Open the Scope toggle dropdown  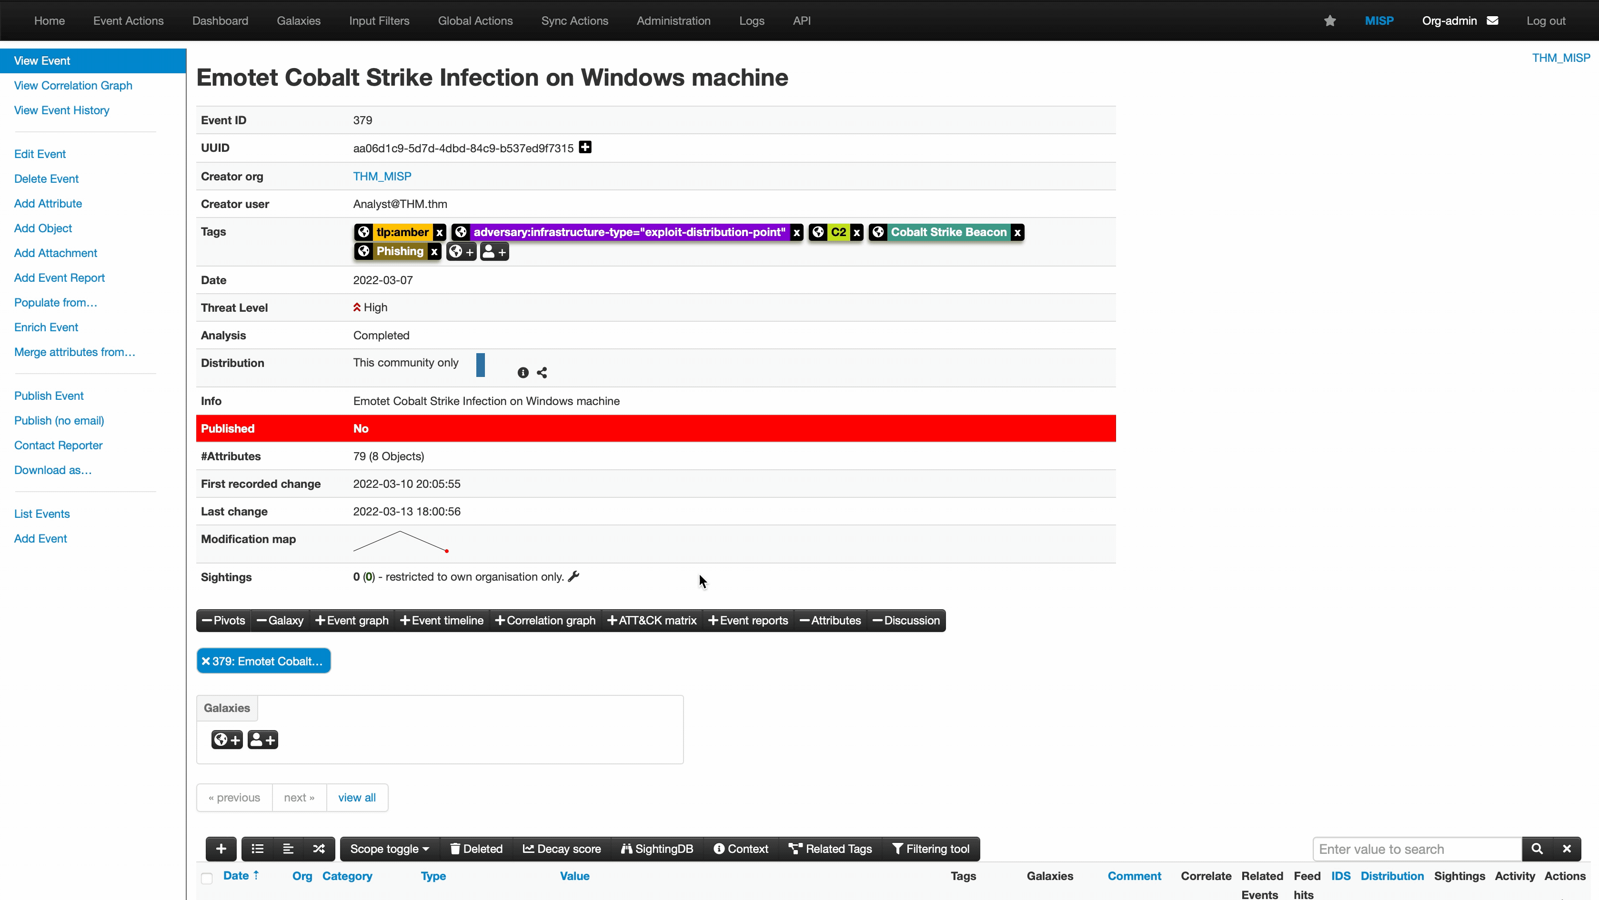click(x=389, y=849)
